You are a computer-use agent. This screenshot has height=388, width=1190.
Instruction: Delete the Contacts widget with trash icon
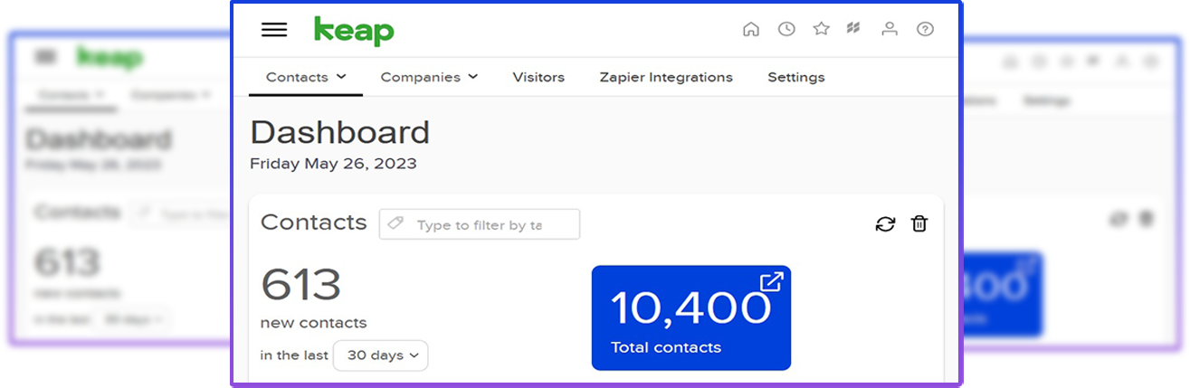click(919, 224)
